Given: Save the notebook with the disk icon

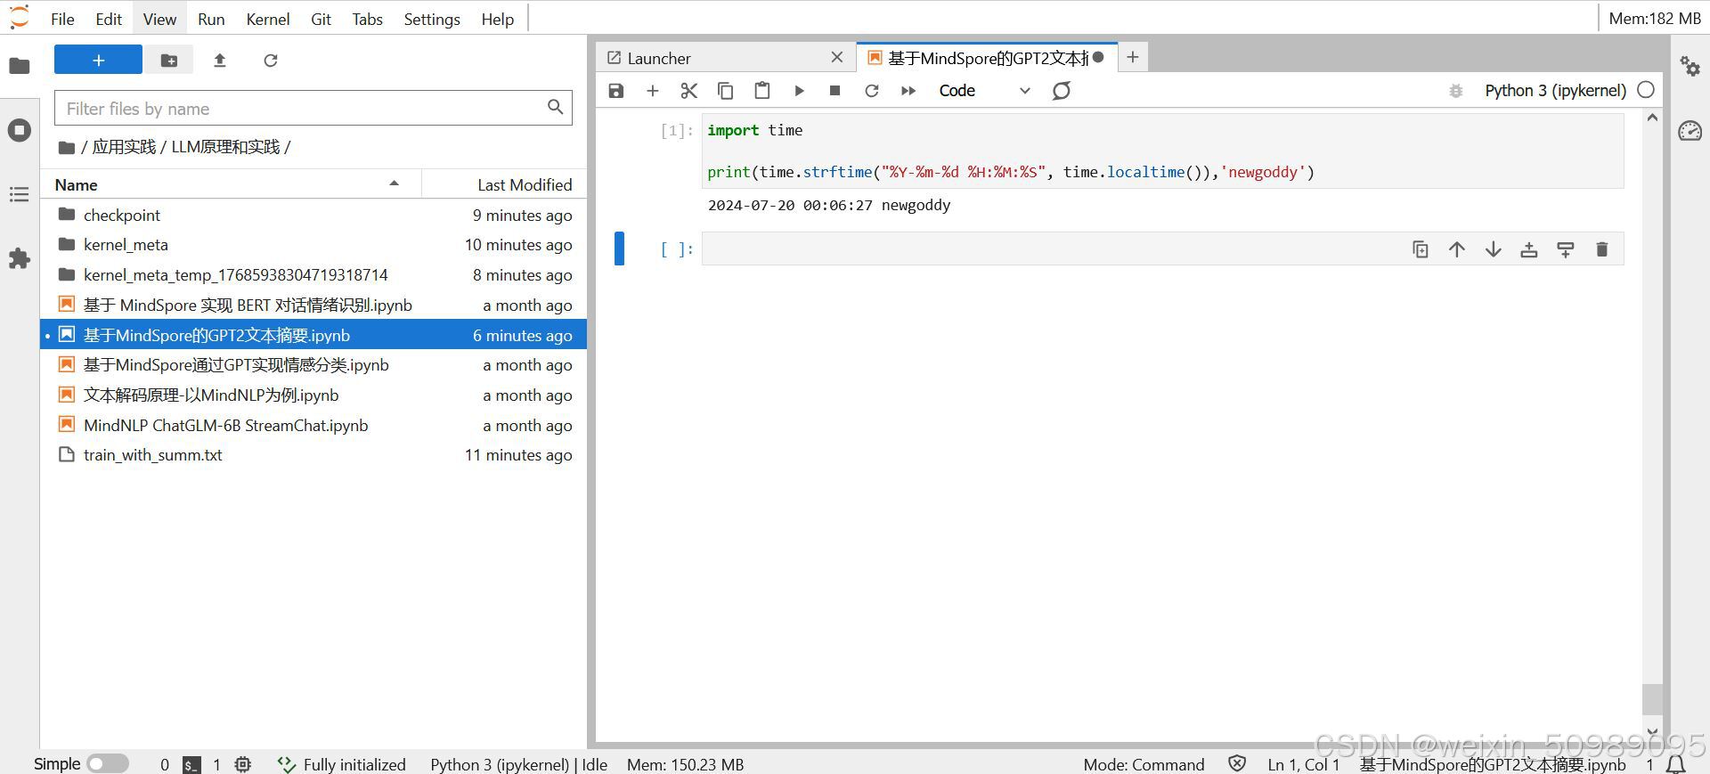Looking at the screenshot, I should tap(616, 91).
